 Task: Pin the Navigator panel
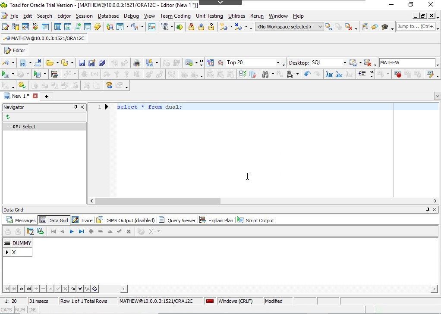pyautogui.click(x=76, y=107)
